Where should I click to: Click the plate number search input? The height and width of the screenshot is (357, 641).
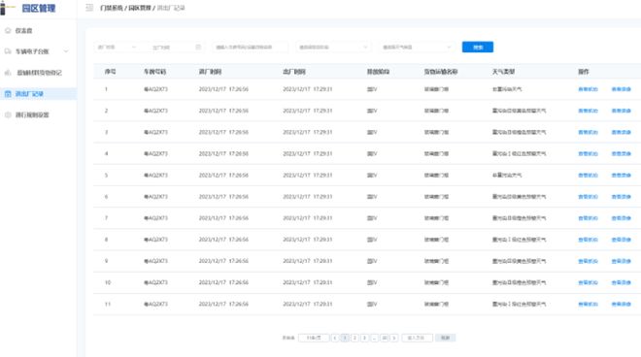tap(250, 47)
